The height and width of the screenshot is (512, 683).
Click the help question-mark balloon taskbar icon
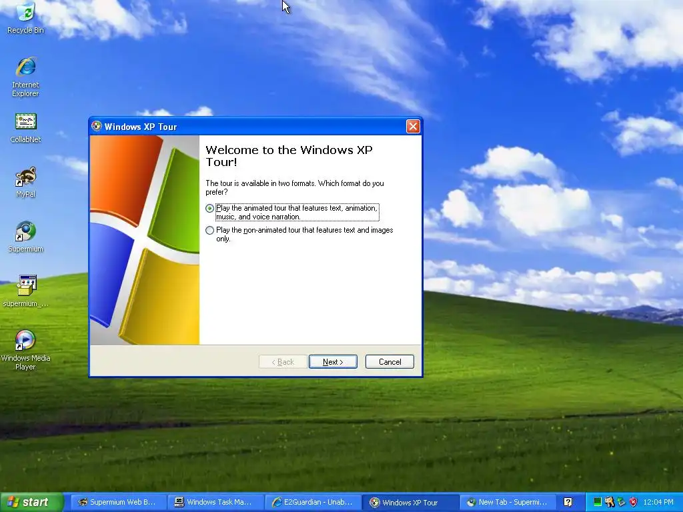pos(568,503)
